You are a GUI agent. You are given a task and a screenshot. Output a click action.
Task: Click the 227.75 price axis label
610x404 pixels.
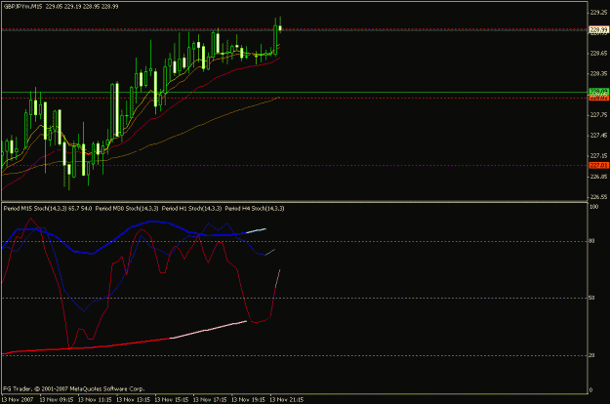(x=598, y=115)
